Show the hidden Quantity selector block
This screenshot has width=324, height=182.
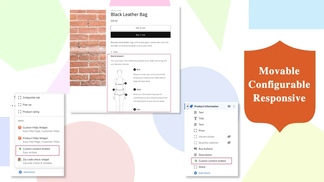(x=229, y=143)
